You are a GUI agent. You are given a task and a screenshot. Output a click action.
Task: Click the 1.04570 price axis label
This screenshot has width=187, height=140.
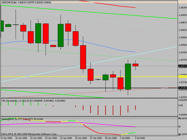tap(183, 23)
